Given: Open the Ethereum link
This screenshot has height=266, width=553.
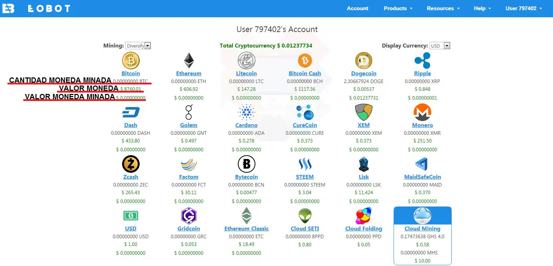Looking at the screenshot, I should (189, 74).
